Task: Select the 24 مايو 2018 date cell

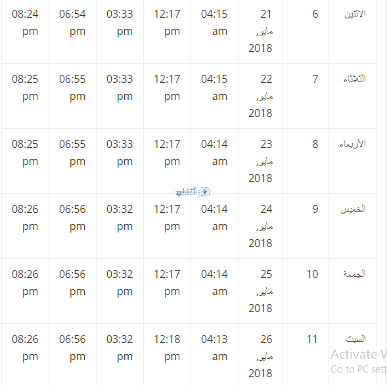Action: (x=260, y=226)
